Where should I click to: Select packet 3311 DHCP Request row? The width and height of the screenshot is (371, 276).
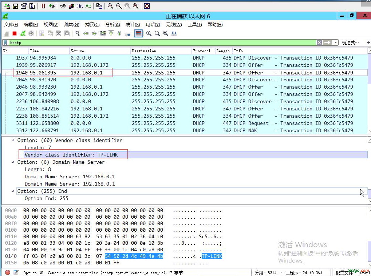185,123
